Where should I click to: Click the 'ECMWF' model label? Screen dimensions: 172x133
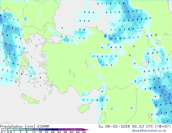coord(44,126)
